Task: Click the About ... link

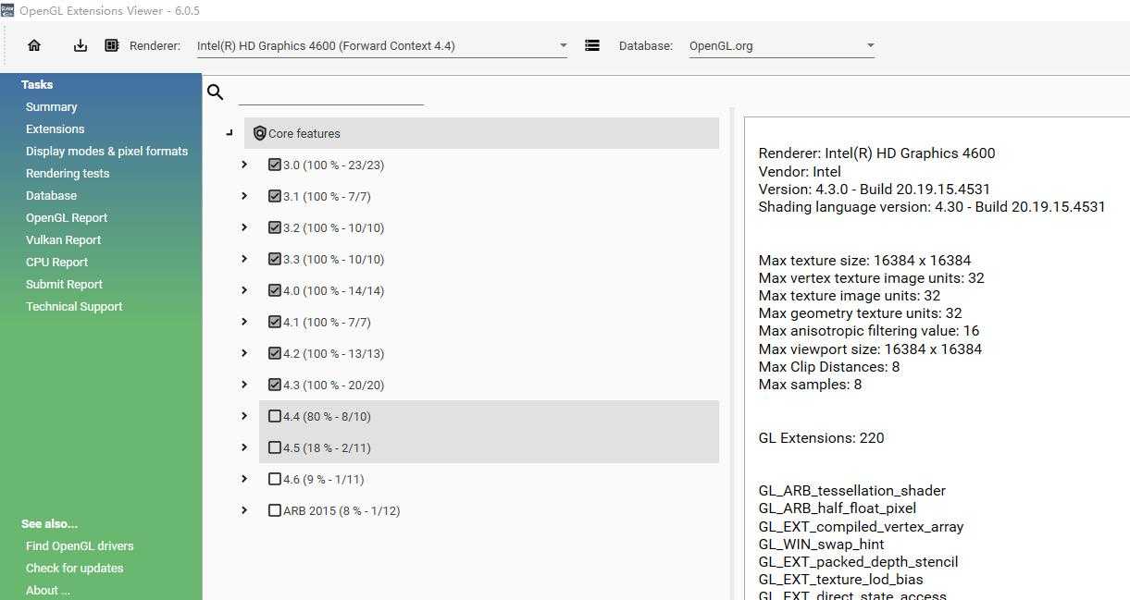Action: (x=47, y=591)
